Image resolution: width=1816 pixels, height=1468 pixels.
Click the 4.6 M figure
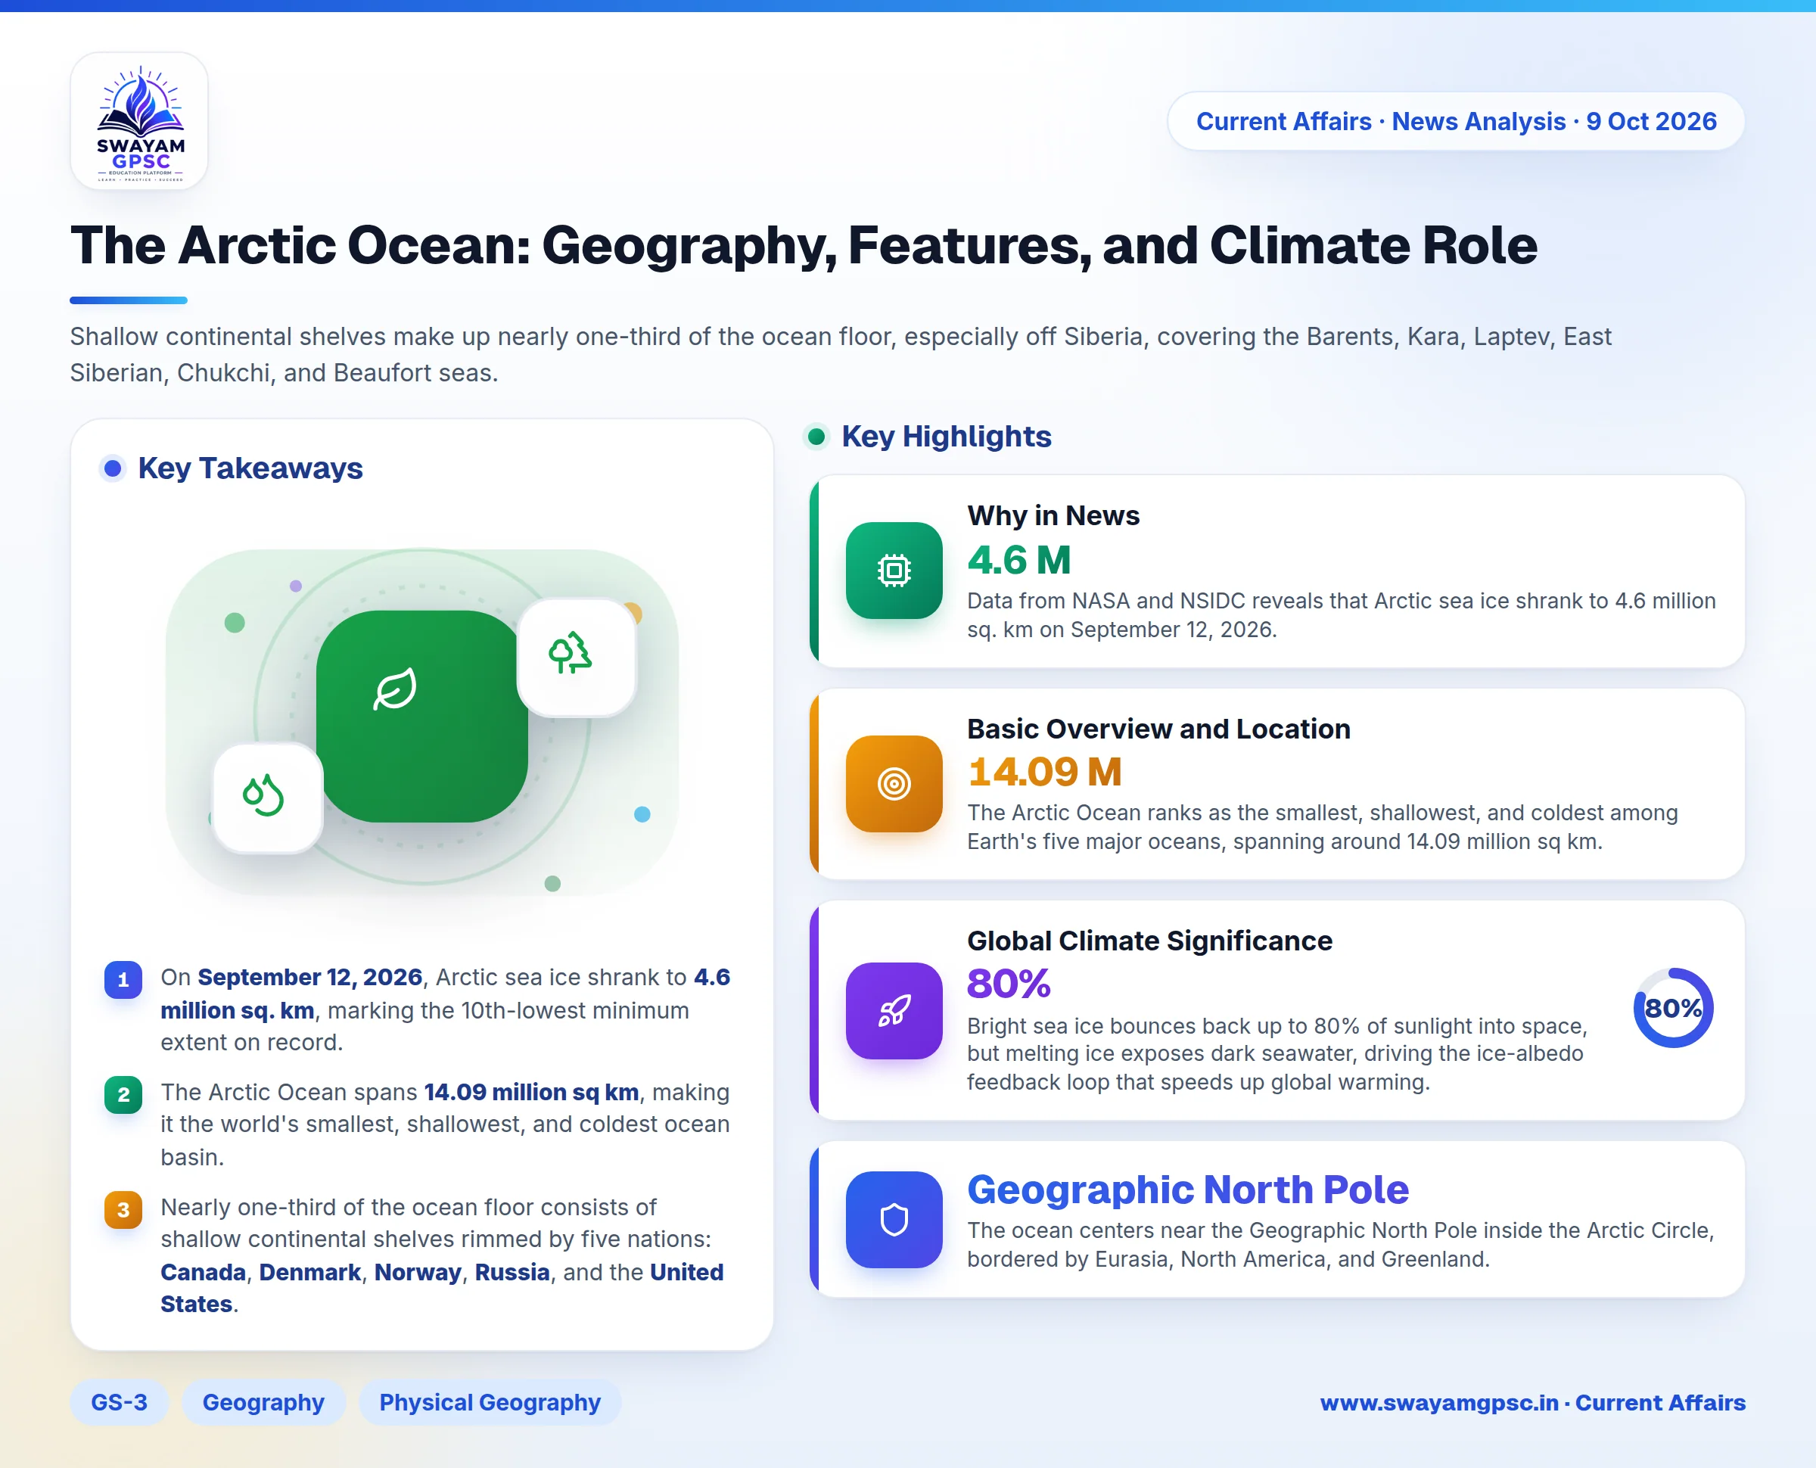[1018, 560]
